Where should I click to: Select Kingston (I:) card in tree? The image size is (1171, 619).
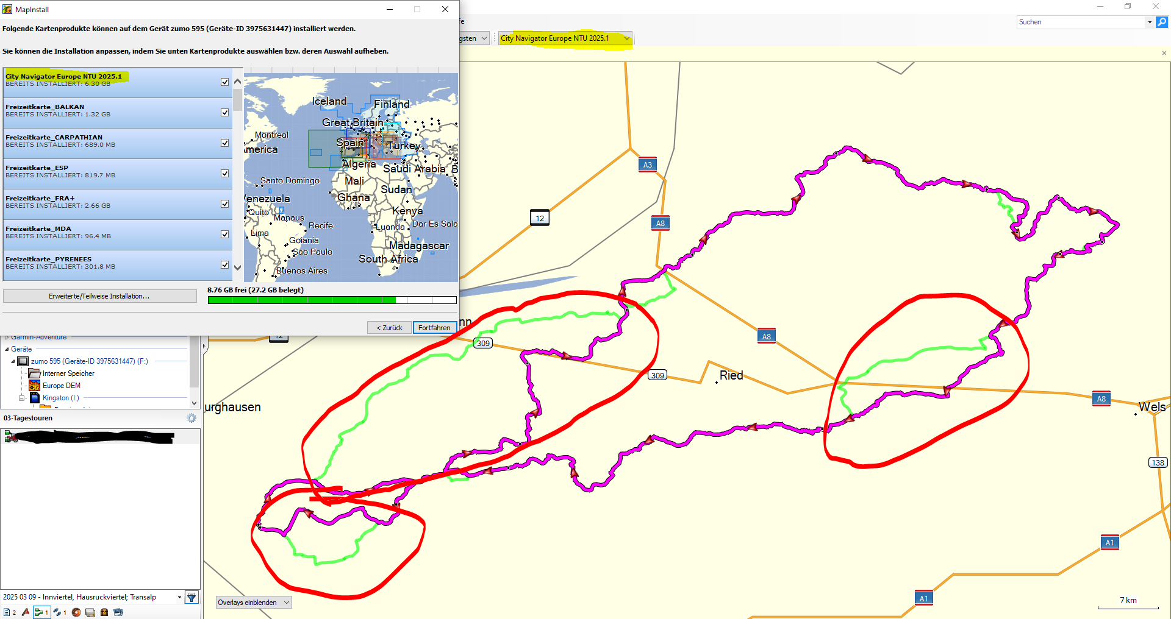tap(60, 398)
